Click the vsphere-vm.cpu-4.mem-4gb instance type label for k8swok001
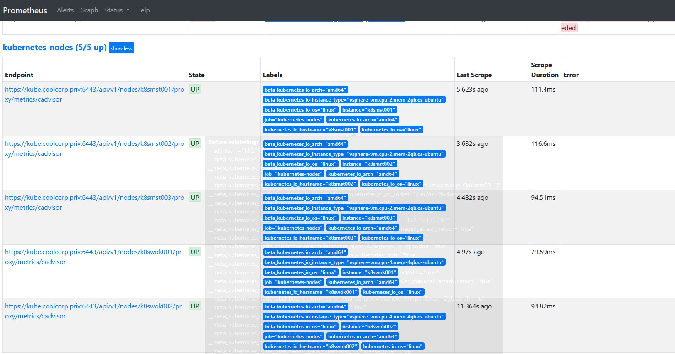Image resolution: width=675 pixels, height=354 pixels. [354, 262]
